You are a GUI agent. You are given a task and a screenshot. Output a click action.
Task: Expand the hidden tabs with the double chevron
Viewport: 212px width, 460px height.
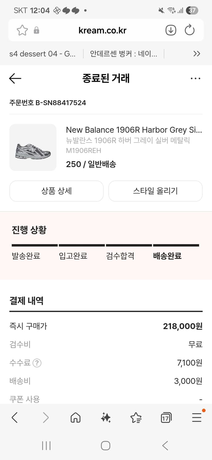click(x=197, y=54)
